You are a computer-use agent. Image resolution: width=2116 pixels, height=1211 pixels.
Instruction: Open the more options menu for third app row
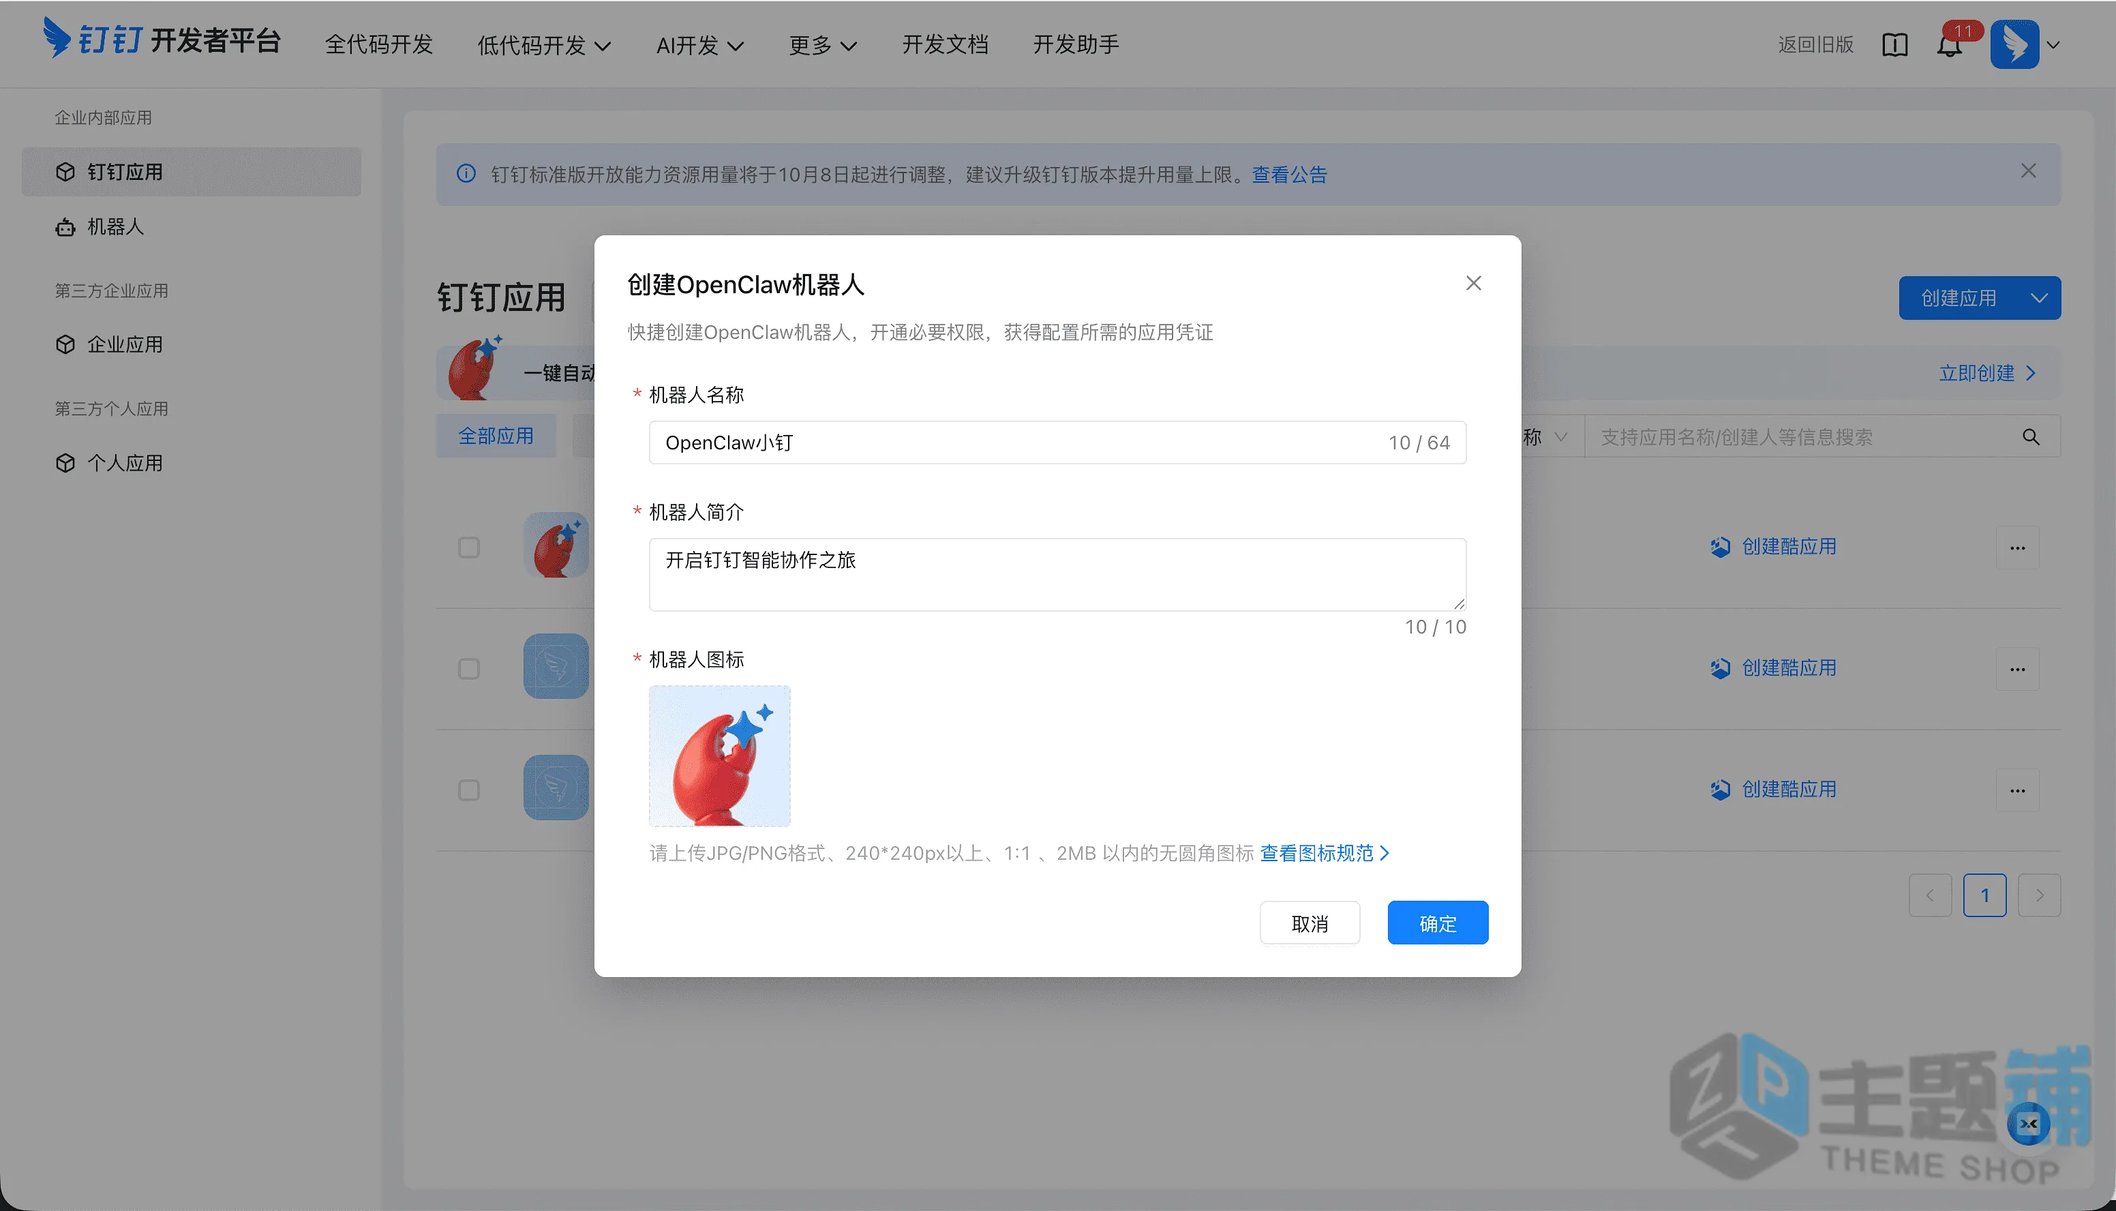(2017, 790)
